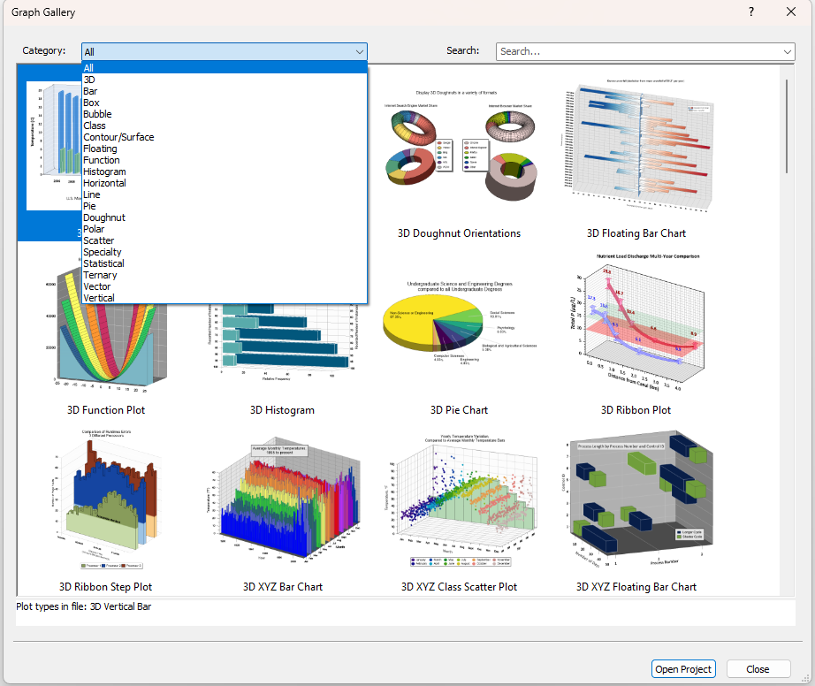The image size is (815, 686).
Task: Select the Pie category option
Action: click(89, 205)
